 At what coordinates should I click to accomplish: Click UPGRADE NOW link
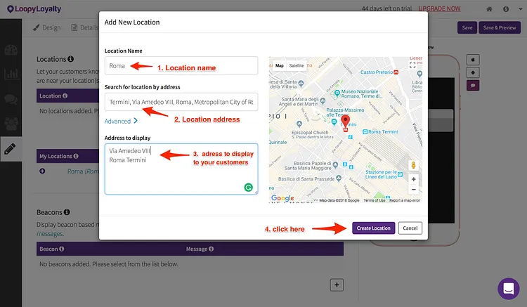(x=439, y=8)
